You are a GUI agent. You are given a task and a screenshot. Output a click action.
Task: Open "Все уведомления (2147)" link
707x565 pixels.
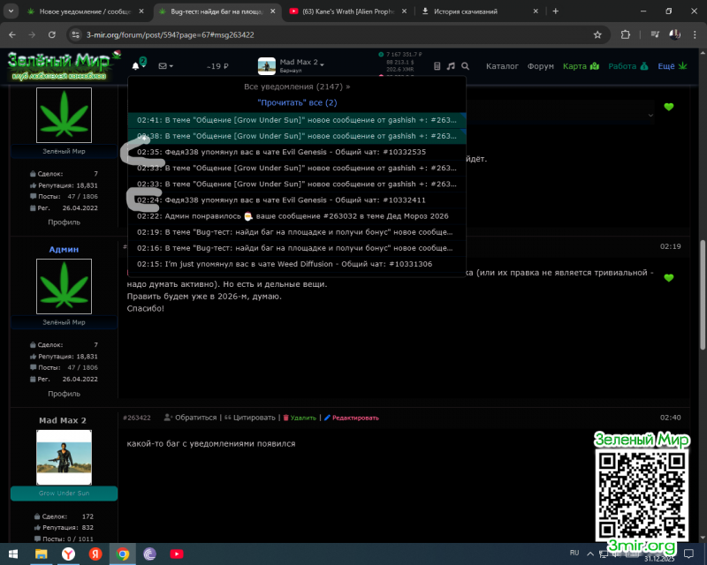point(297,87)
